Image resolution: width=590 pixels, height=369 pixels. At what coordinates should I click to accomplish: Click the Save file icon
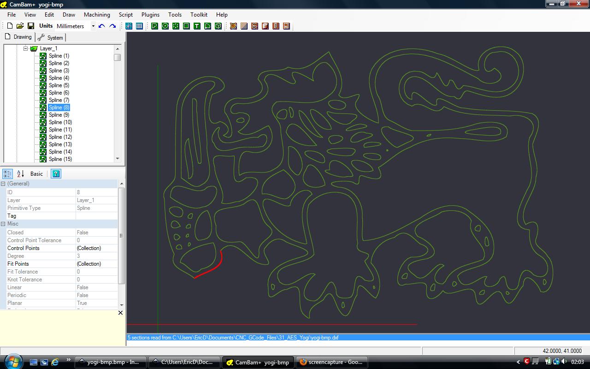tap(31, 26)
